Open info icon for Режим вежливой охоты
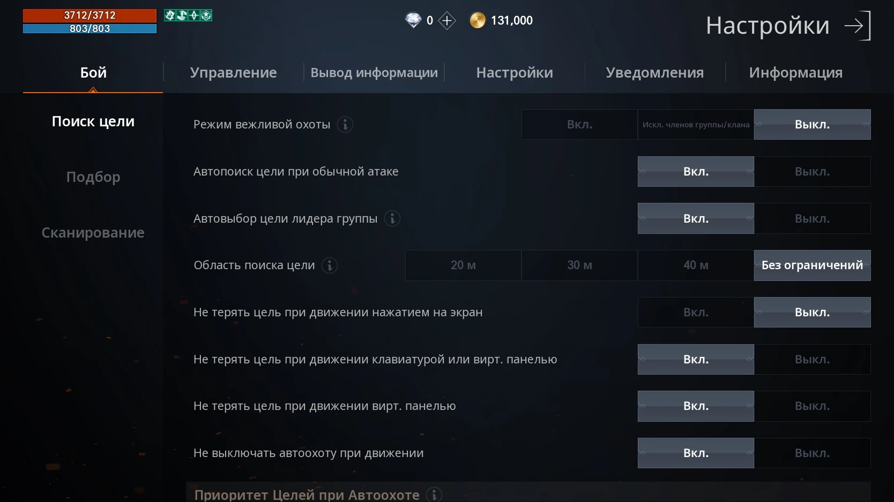Image resolution: width=894 pixels, height=502 pixels. point(345,125)
